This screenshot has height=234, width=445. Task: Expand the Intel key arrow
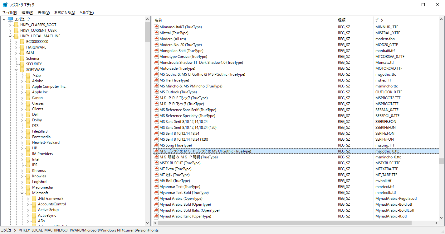tap(22, 159)
